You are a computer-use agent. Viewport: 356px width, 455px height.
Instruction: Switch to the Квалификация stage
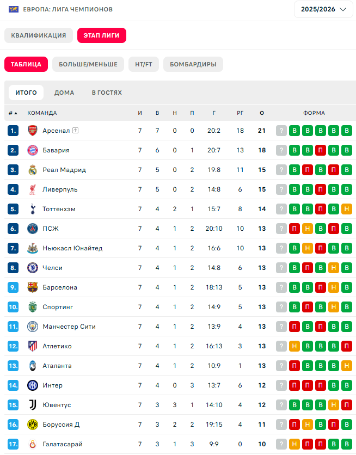[x=39, y=35]
